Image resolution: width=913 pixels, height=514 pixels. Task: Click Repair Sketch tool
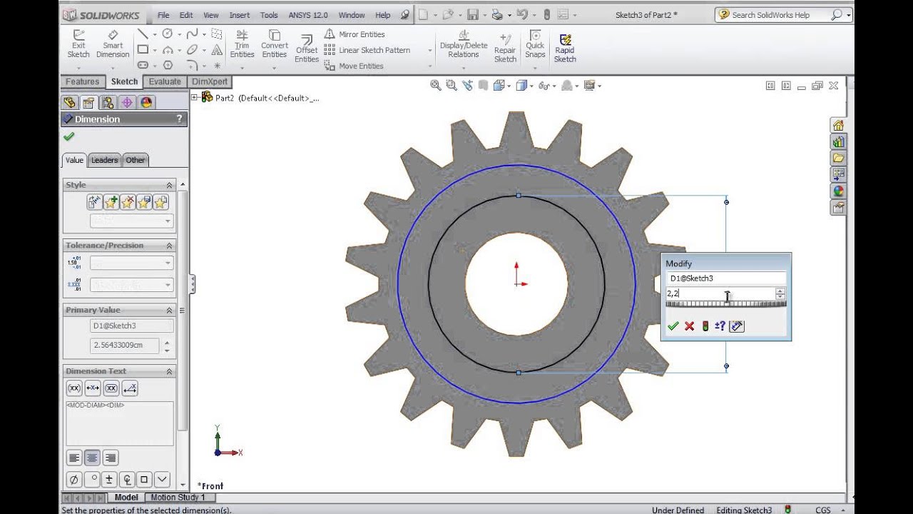[x=505, y=49]
